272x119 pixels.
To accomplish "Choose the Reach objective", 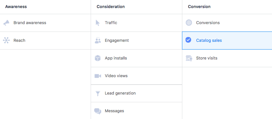I will coord(45,41).
